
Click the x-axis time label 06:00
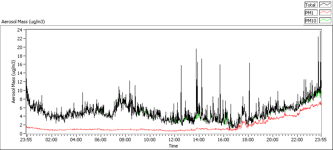[101, 140]
